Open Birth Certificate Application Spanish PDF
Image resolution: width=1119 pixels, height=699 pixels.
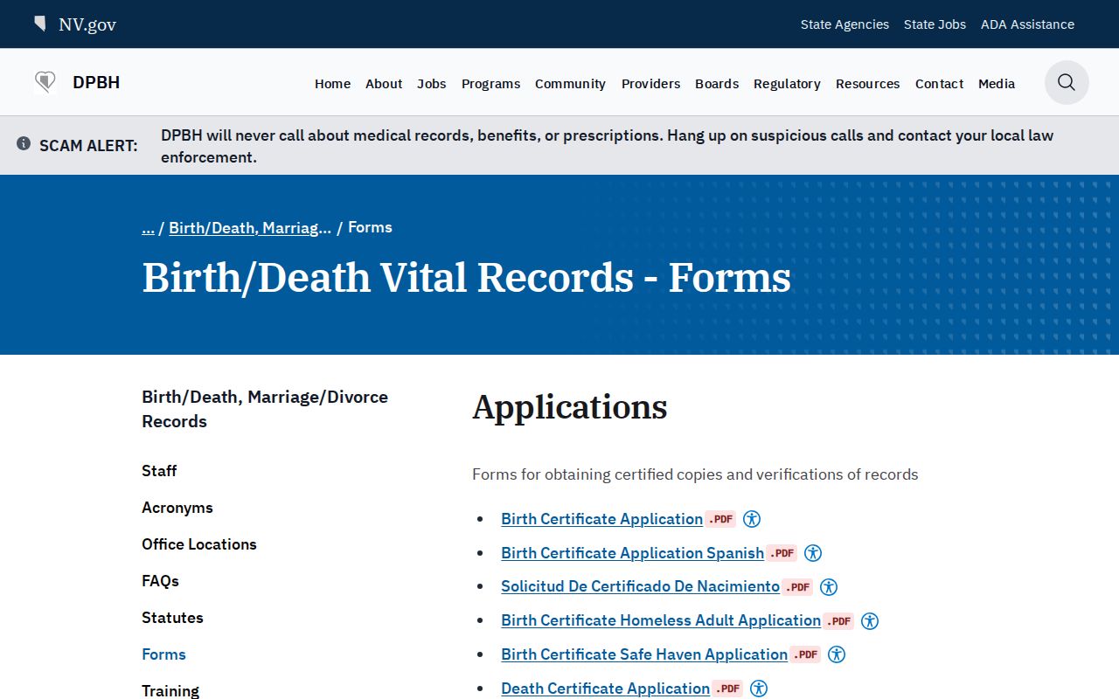(x=632, y=553)
